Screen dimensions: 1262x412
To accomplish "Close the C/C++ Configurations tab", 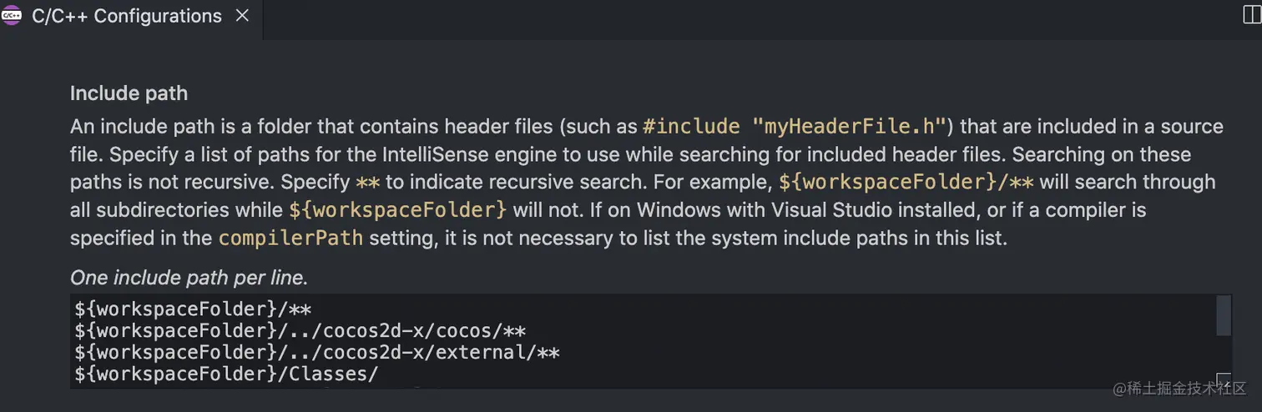I will (x=242, y=16).
